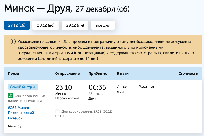Choose the 29.12 (пн) date tab

pos(75,25)
